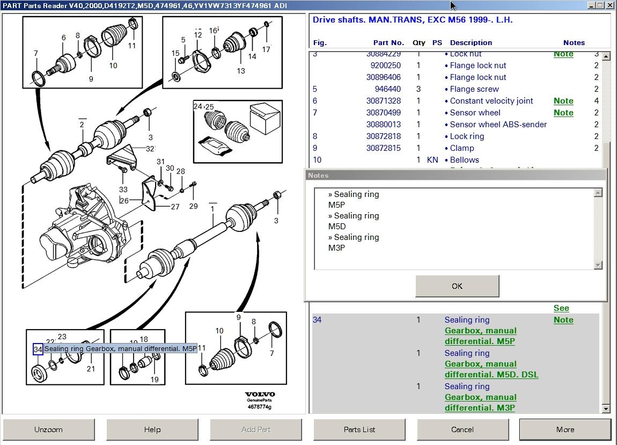
Task: Click callout number 13 in top-right inset
Action: (x=241, y=71)
